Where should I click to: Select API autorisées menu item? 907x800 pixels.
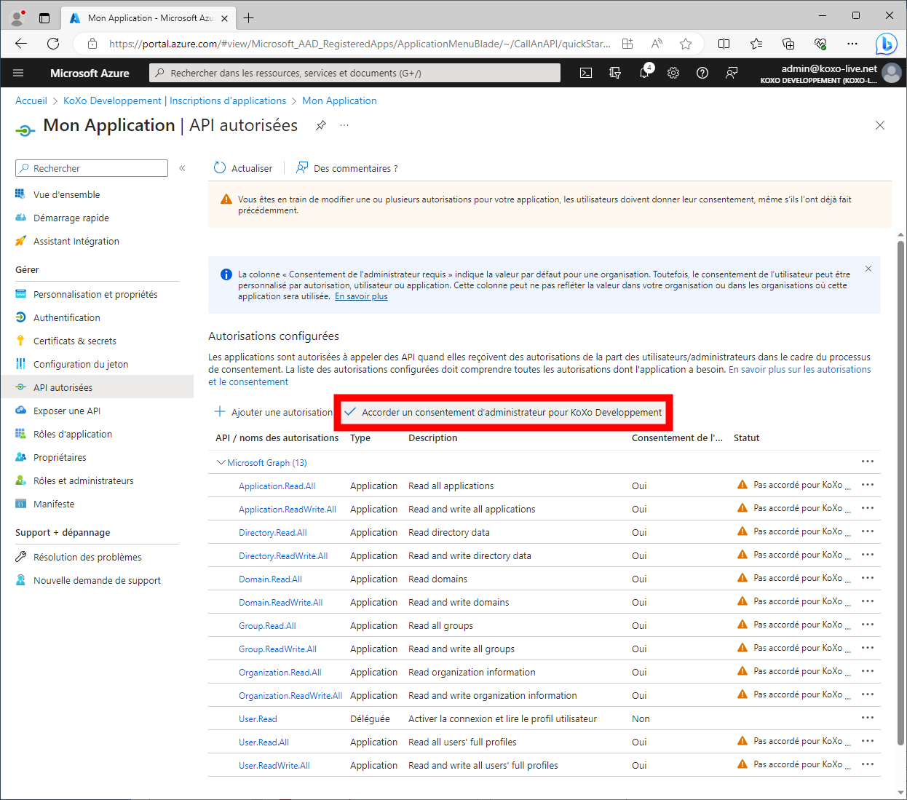[97, 387]
